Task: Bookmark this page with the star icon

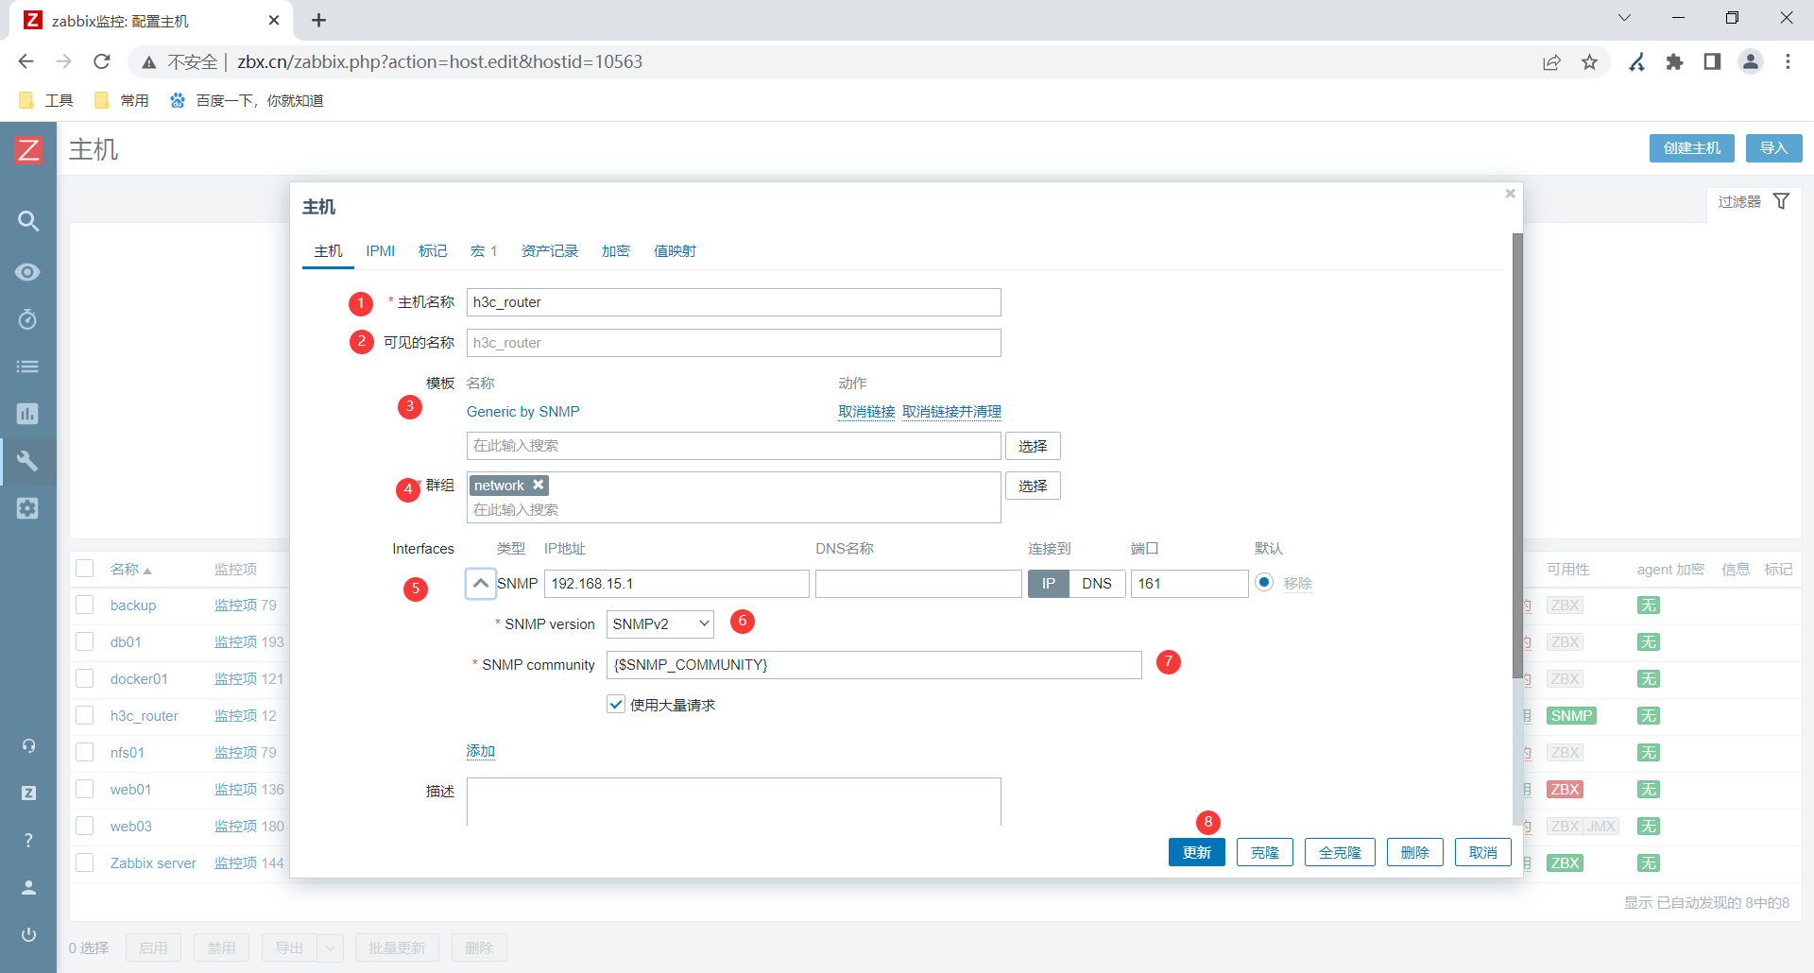Action: click(x=1590, y=62)
